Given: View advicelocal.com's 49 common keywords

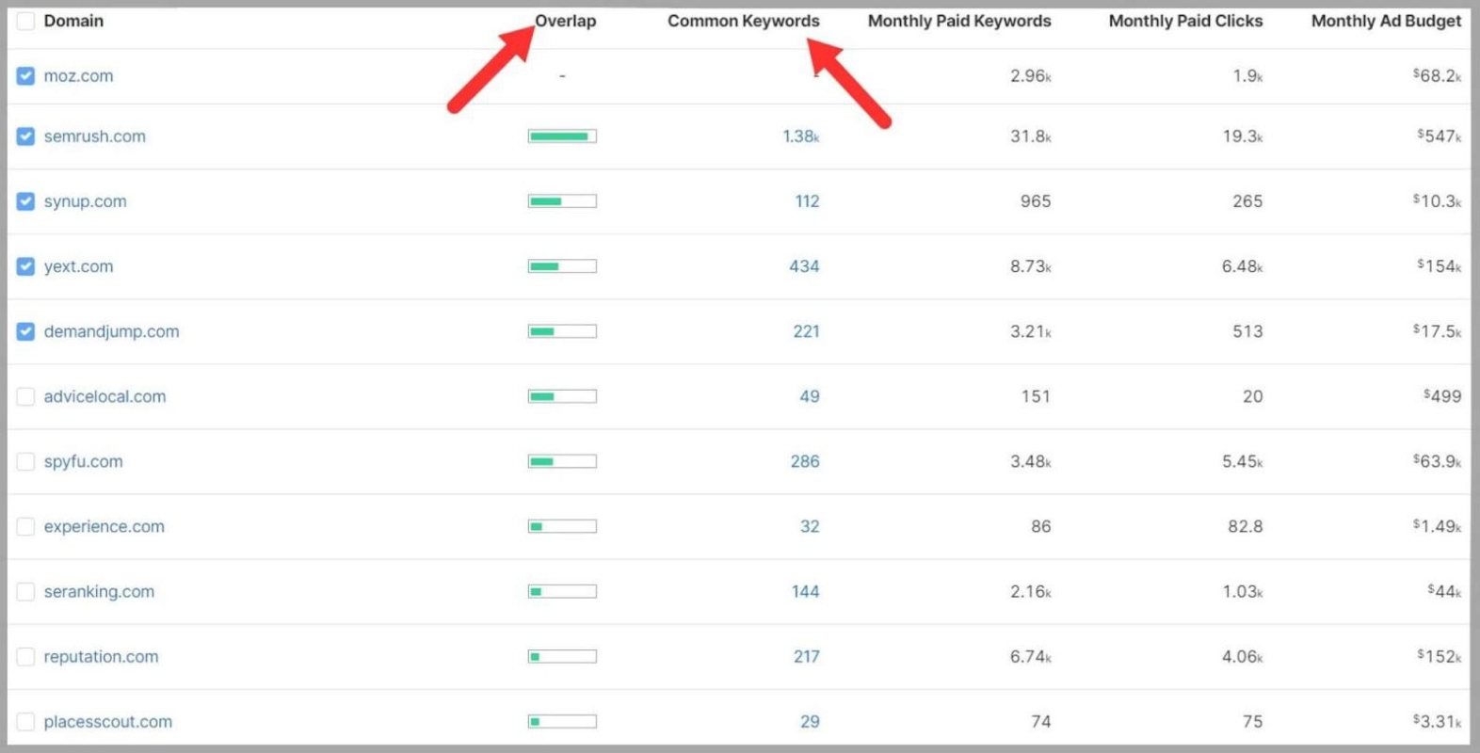Looking at the screenshot, I should (810, 396).
